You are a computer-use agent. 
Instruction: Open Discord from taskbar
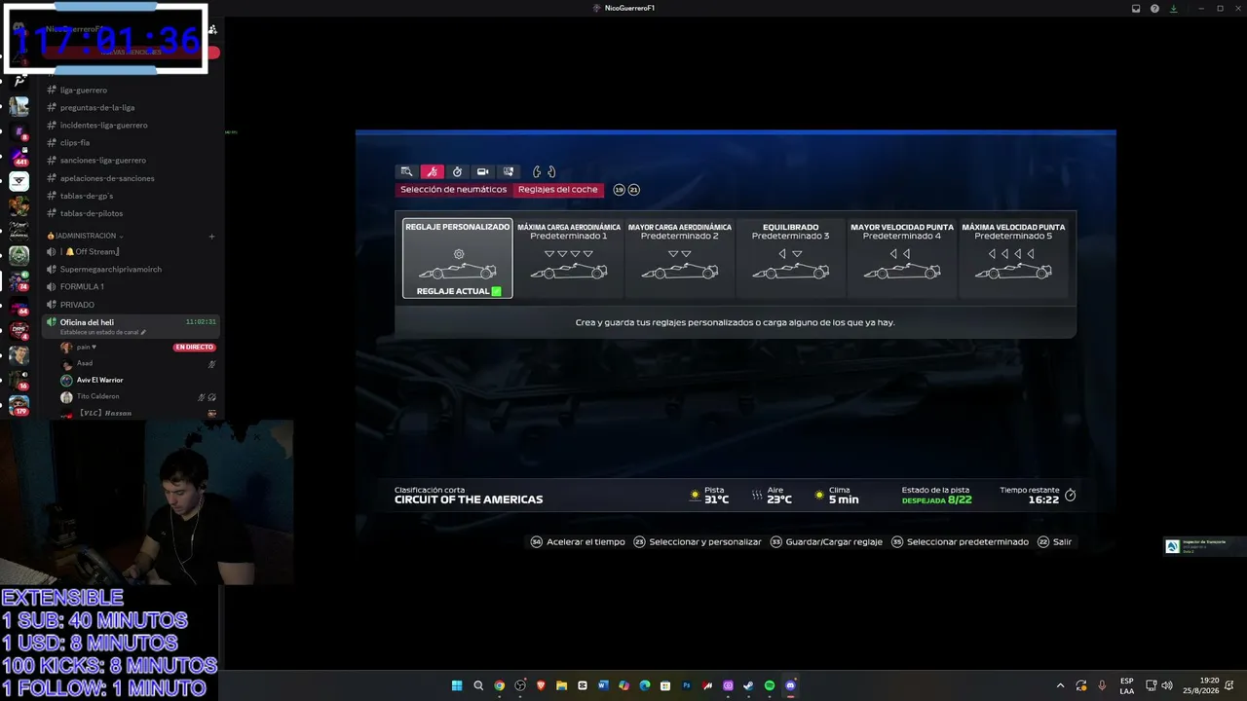(790, 685)
